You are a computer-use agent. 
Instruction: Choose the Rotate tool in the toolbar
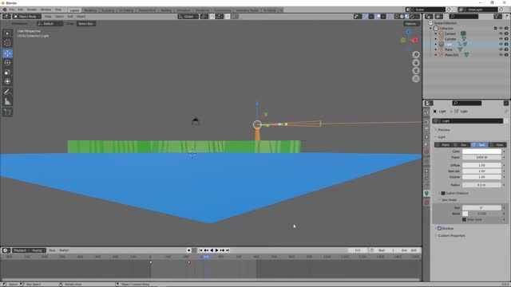(7, 63)
